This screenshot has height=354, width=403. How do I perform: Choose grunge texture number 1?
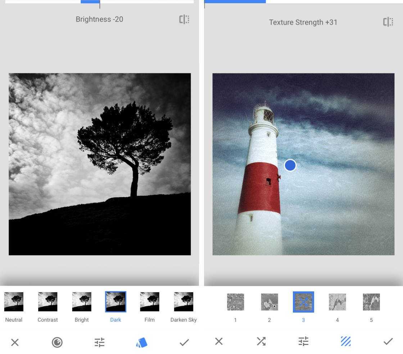235,302
